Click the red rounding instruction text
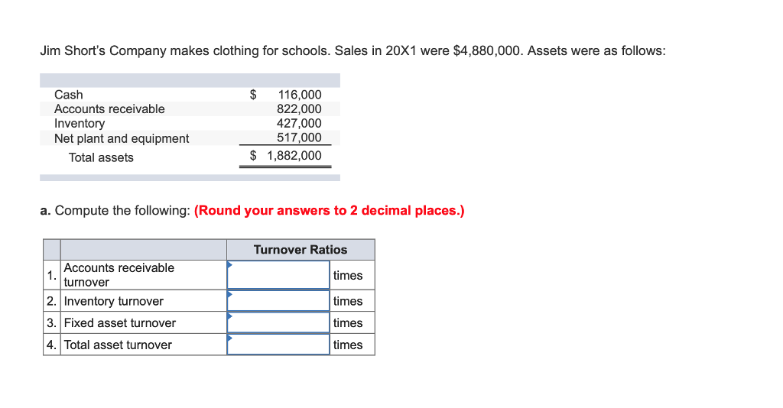 (329, 210)
